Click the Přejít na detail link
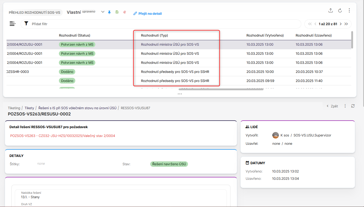The width and height of the screenshot is (364, 207). click(x=148, y=13)
